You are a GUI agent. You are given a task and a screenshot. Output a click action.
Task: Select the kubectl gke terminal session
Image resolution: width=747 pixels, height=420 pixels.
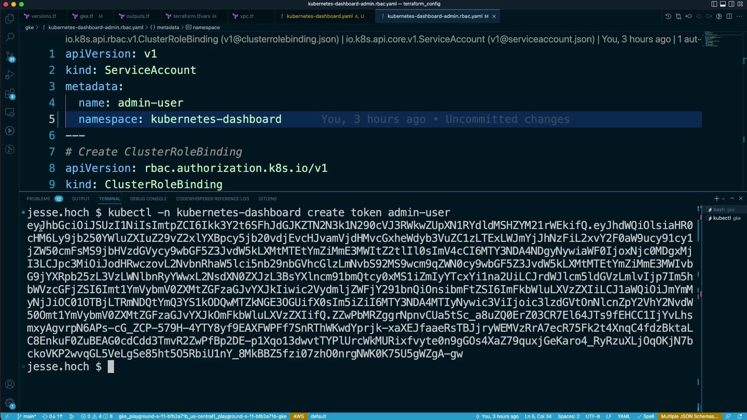coord(724,218)
